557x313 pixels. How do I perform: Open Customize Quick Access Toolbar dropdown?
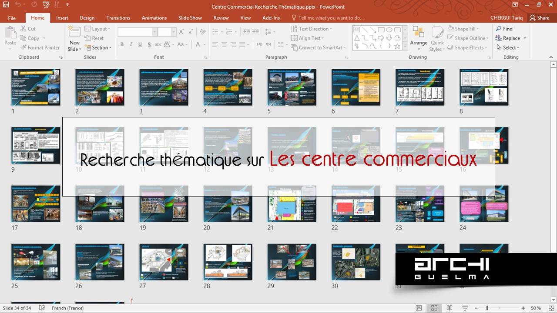tap(67, 5)
